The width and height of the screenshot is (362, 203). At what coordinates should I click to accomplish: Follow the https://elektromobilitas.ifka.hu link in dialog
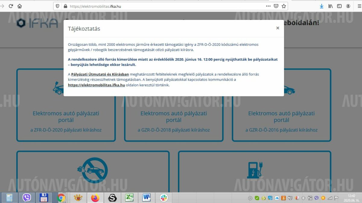pyautogui.click(x=96, y=85)
